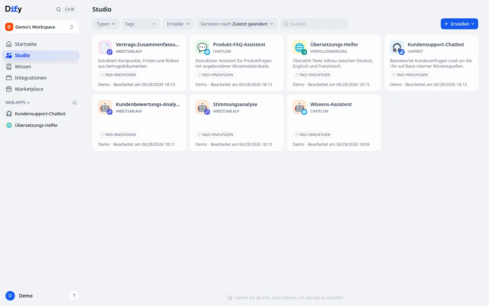The width and height of the screenshot is (489, 306).
Task: Open the Produkt-FAQ-Assistent card title
Action: coord(239,45)
